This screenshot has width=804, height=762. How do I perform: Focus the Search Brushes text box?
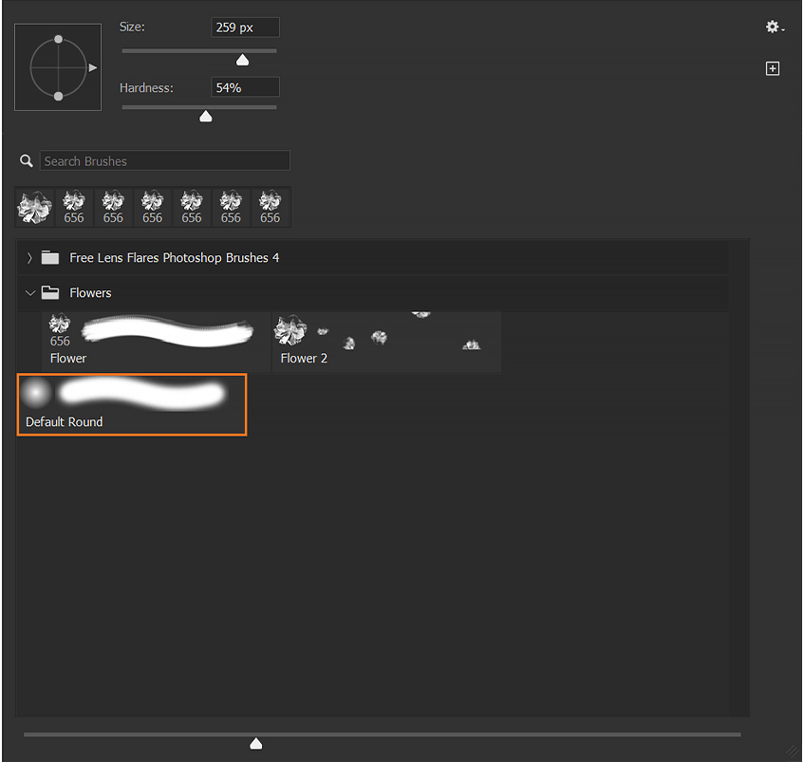(x=164, y=161)
